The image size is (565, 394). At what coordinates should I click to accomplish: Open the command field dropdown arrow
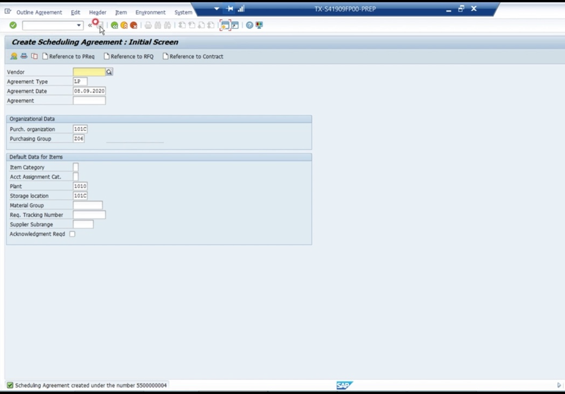[x=79, y=25]
